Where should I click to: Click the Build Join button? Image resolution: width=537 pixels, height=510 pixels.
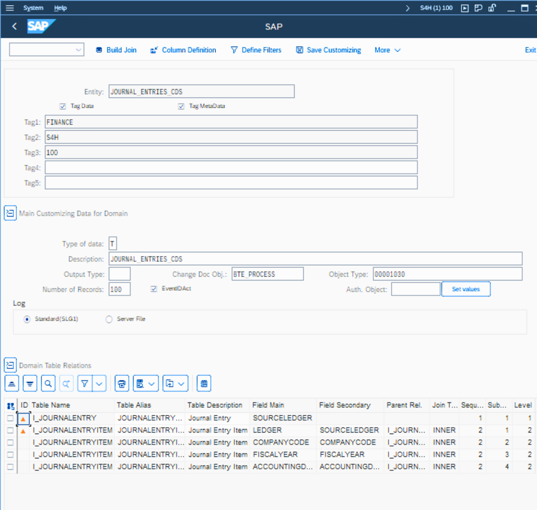pos(116,50)
